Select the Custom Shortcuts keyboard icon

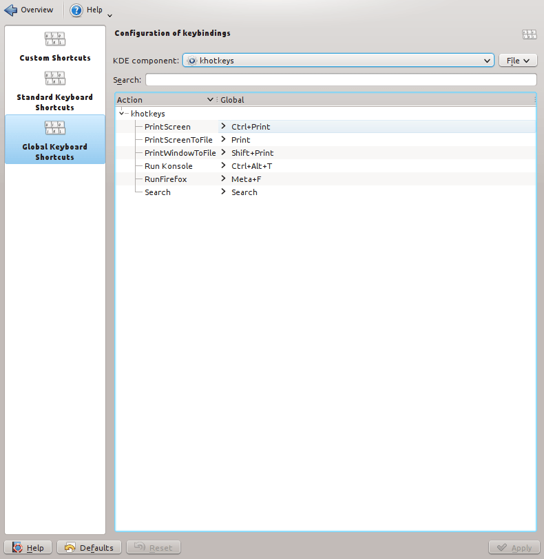[x=55, y=39]
